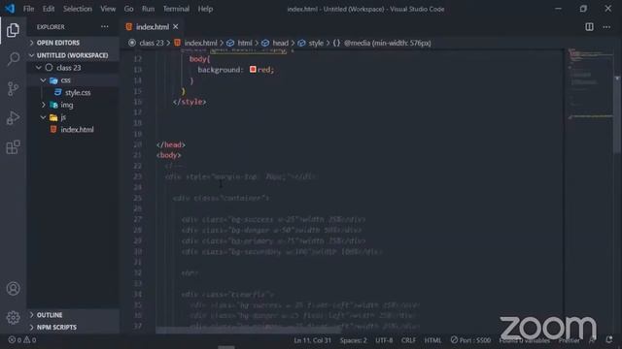Close the index.html tab

click(175, 26)
